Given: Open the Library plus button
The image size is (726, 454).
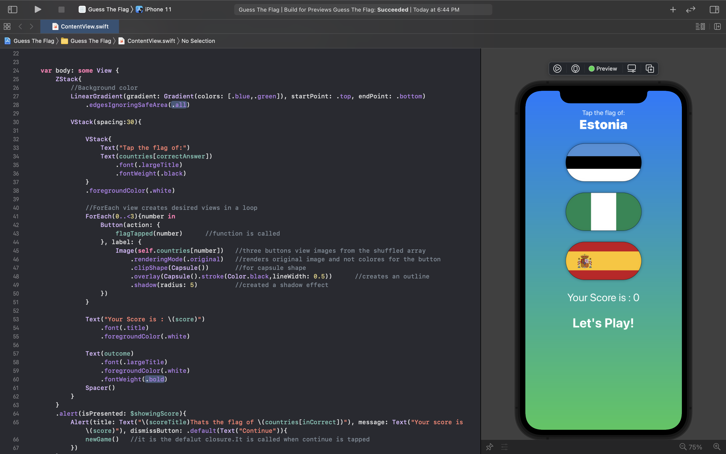Looking at the screenshot, I should [673, 9].
